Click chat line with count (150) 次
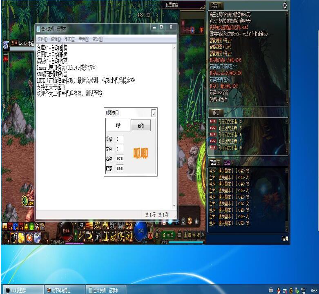319x294 pixels. [x=229, y=223]
